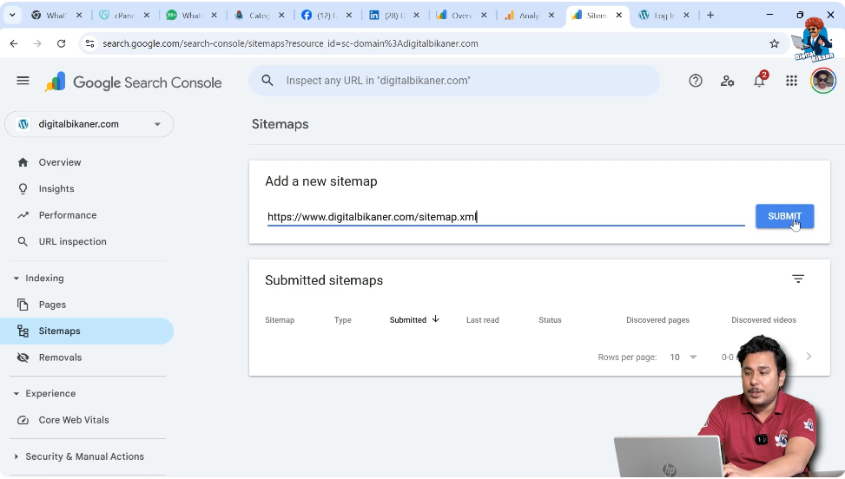Switch to the Facebook tab
Viewport: 845px width, 479px height.
[326, 15]
